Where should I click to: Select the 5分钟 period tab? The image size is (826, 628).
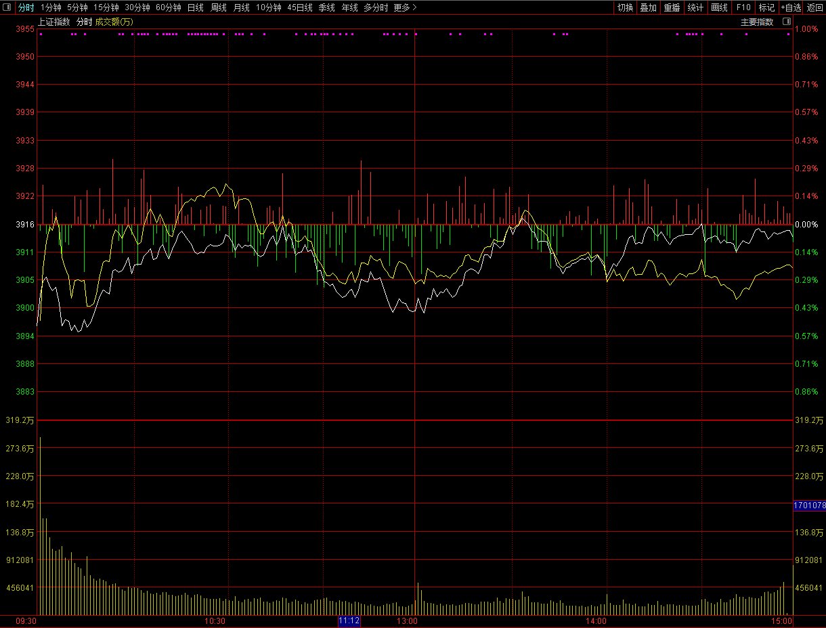(77, 7)
